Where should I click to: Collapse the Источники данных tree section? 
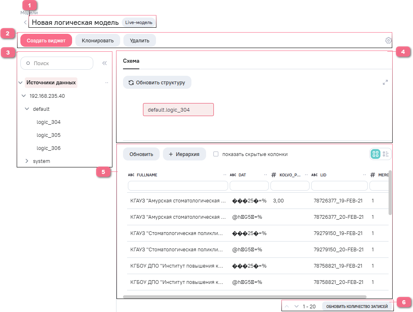(20, 83)
